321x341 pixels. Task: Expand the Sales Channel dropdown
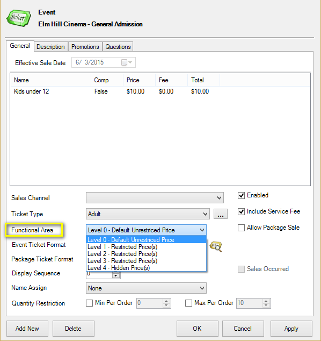[x=155, y=198]
